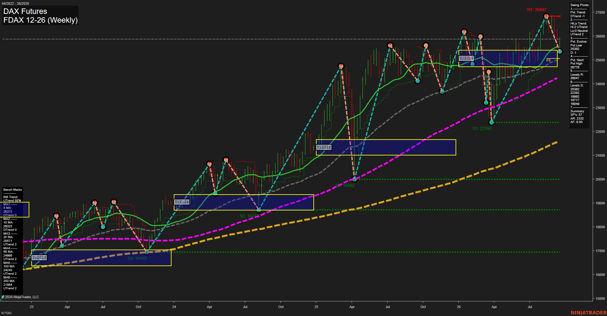Select the 26000 price axis label
Image resolution: width=607 pixels, height=316 pixels.
tap(600, 36)
